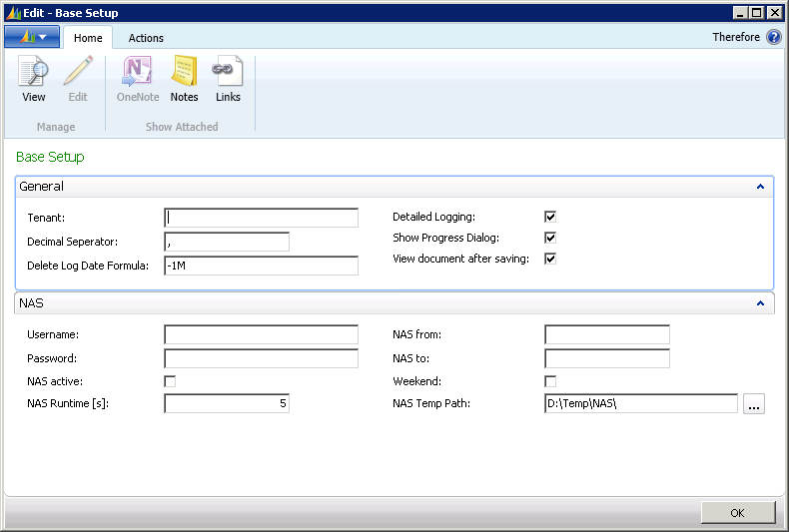Toggle the Show Progress Dialog checkbox
Viewport: 789px width, 532px height.
pos(549,238)
